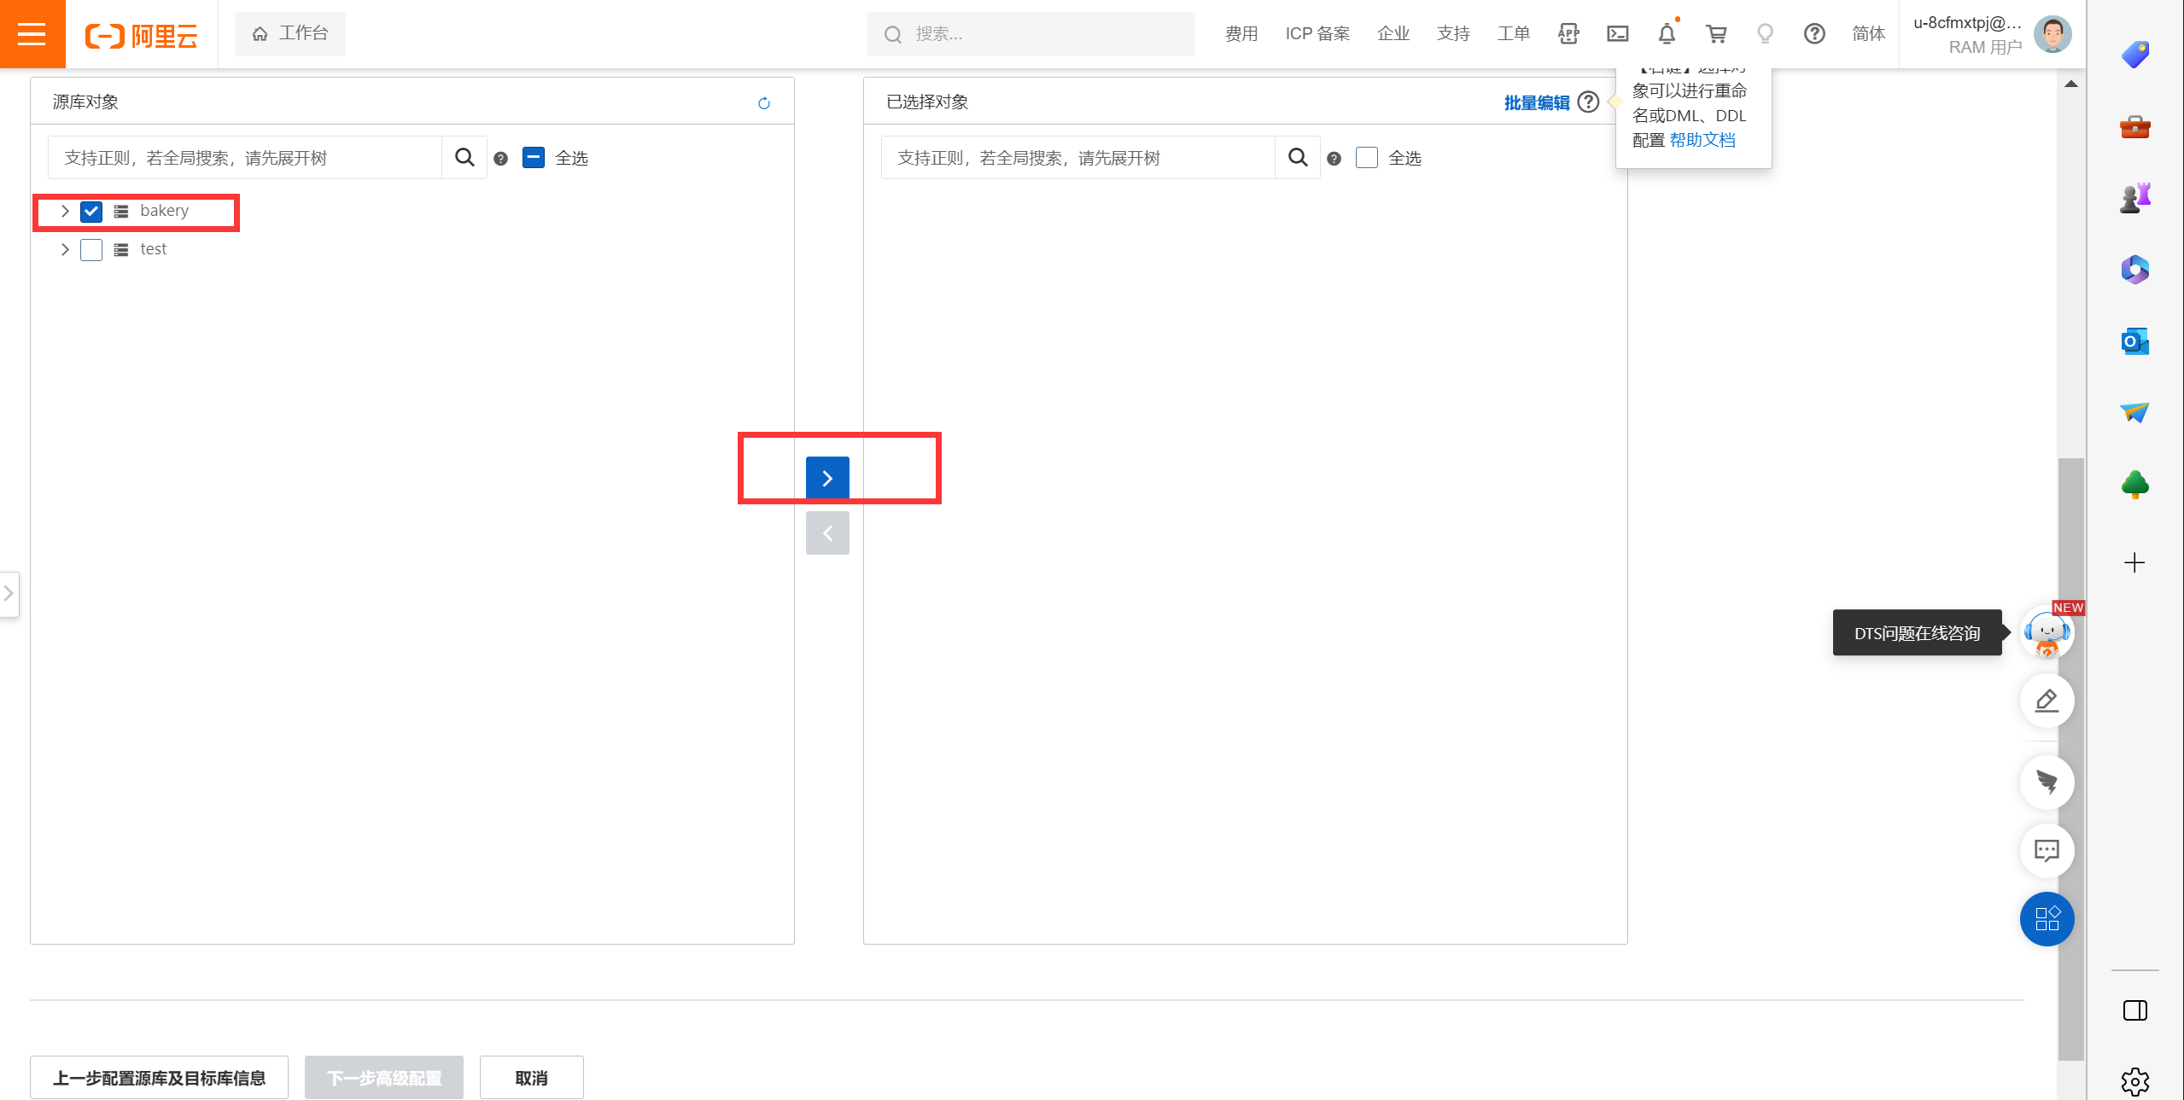The width and height of the screenshot is (2184, 1100).
Task: Expand the bakery database node
Action: pos(65,211)
